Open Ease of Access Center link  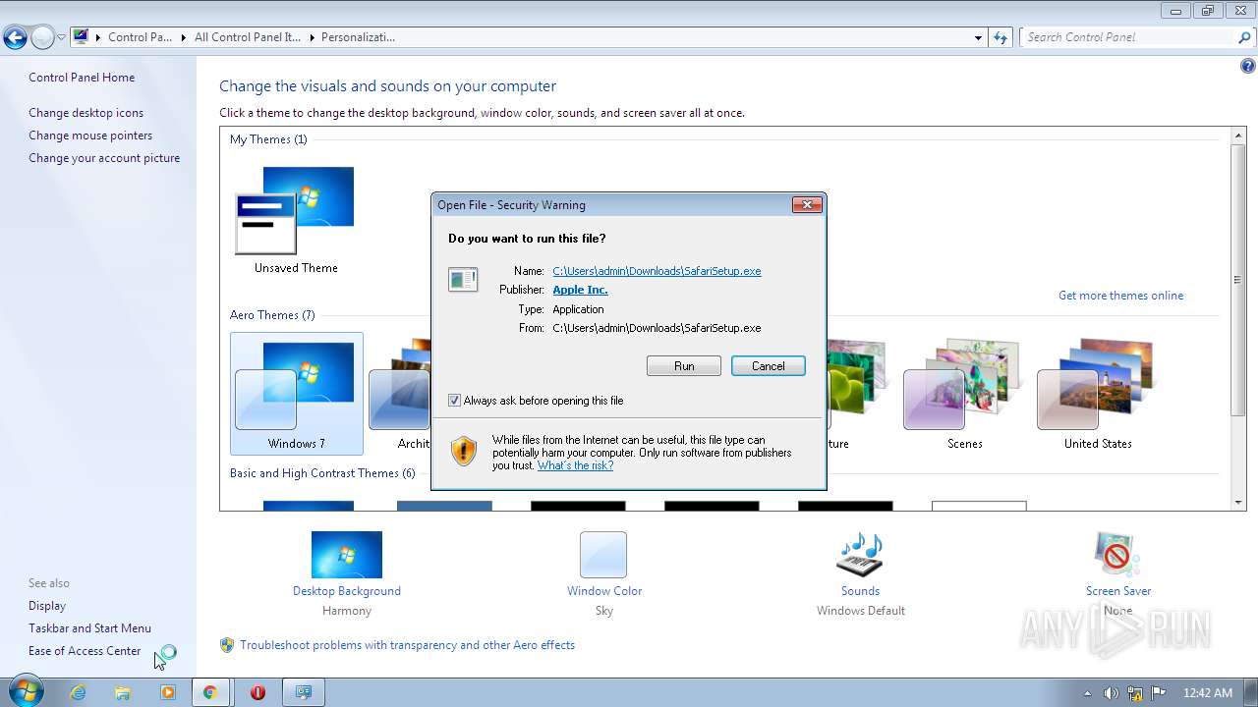point(85,651)
